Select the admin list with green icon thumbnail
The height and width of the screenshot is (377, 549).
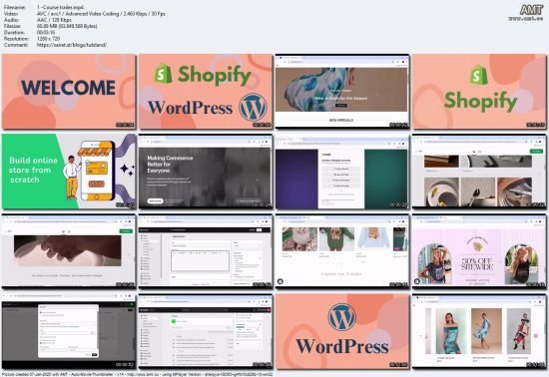pos(206,331)
